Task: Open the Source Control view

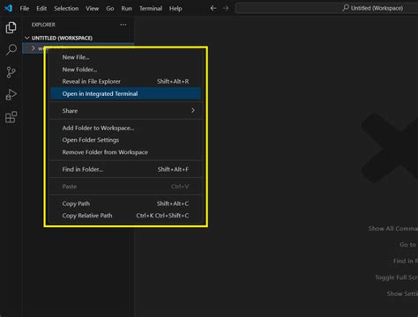Action: click(11, 72)
